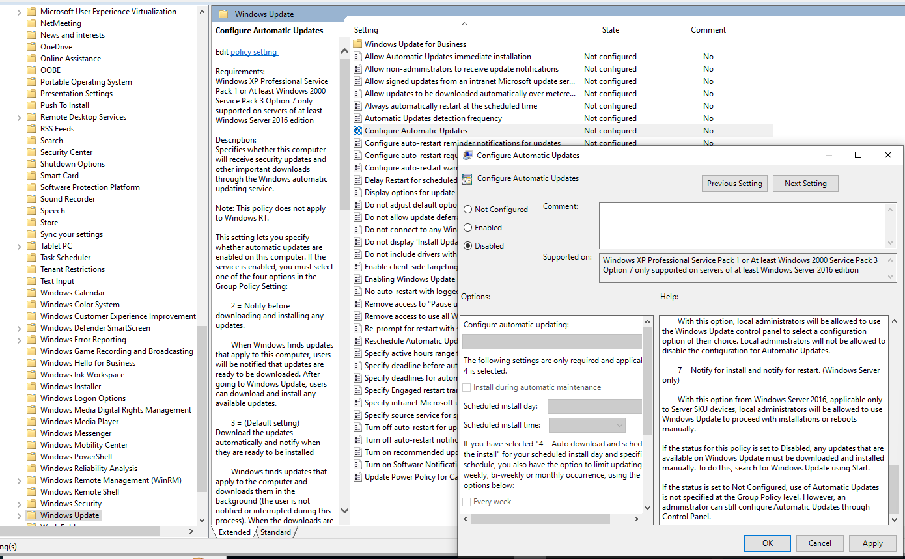The image size is (905, 559).
Task: Click the Tablet PC folder icon
Action: click(31, 246)
